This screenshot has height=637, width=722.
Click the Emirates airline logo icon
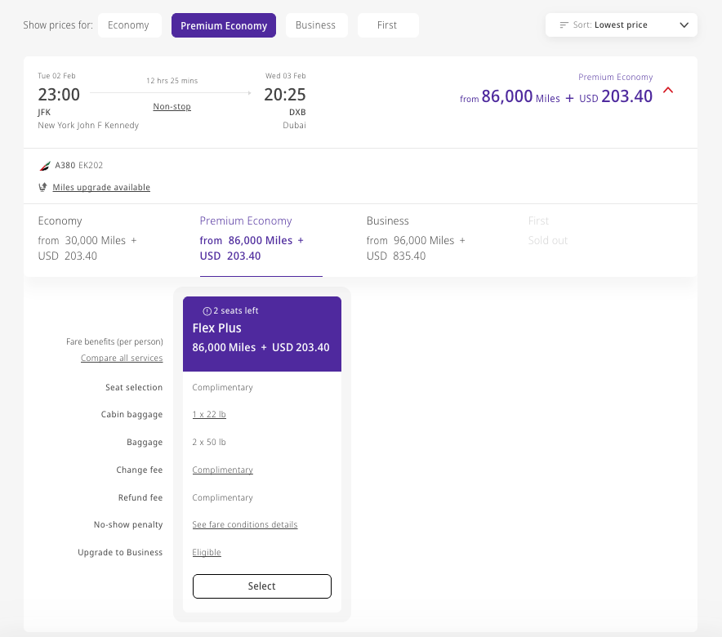45,166
